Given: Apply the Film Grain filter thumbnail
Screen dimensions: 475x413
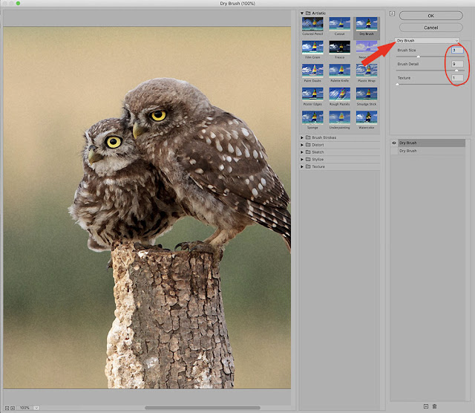Looking at the screenshot, I should coord(312,48).
